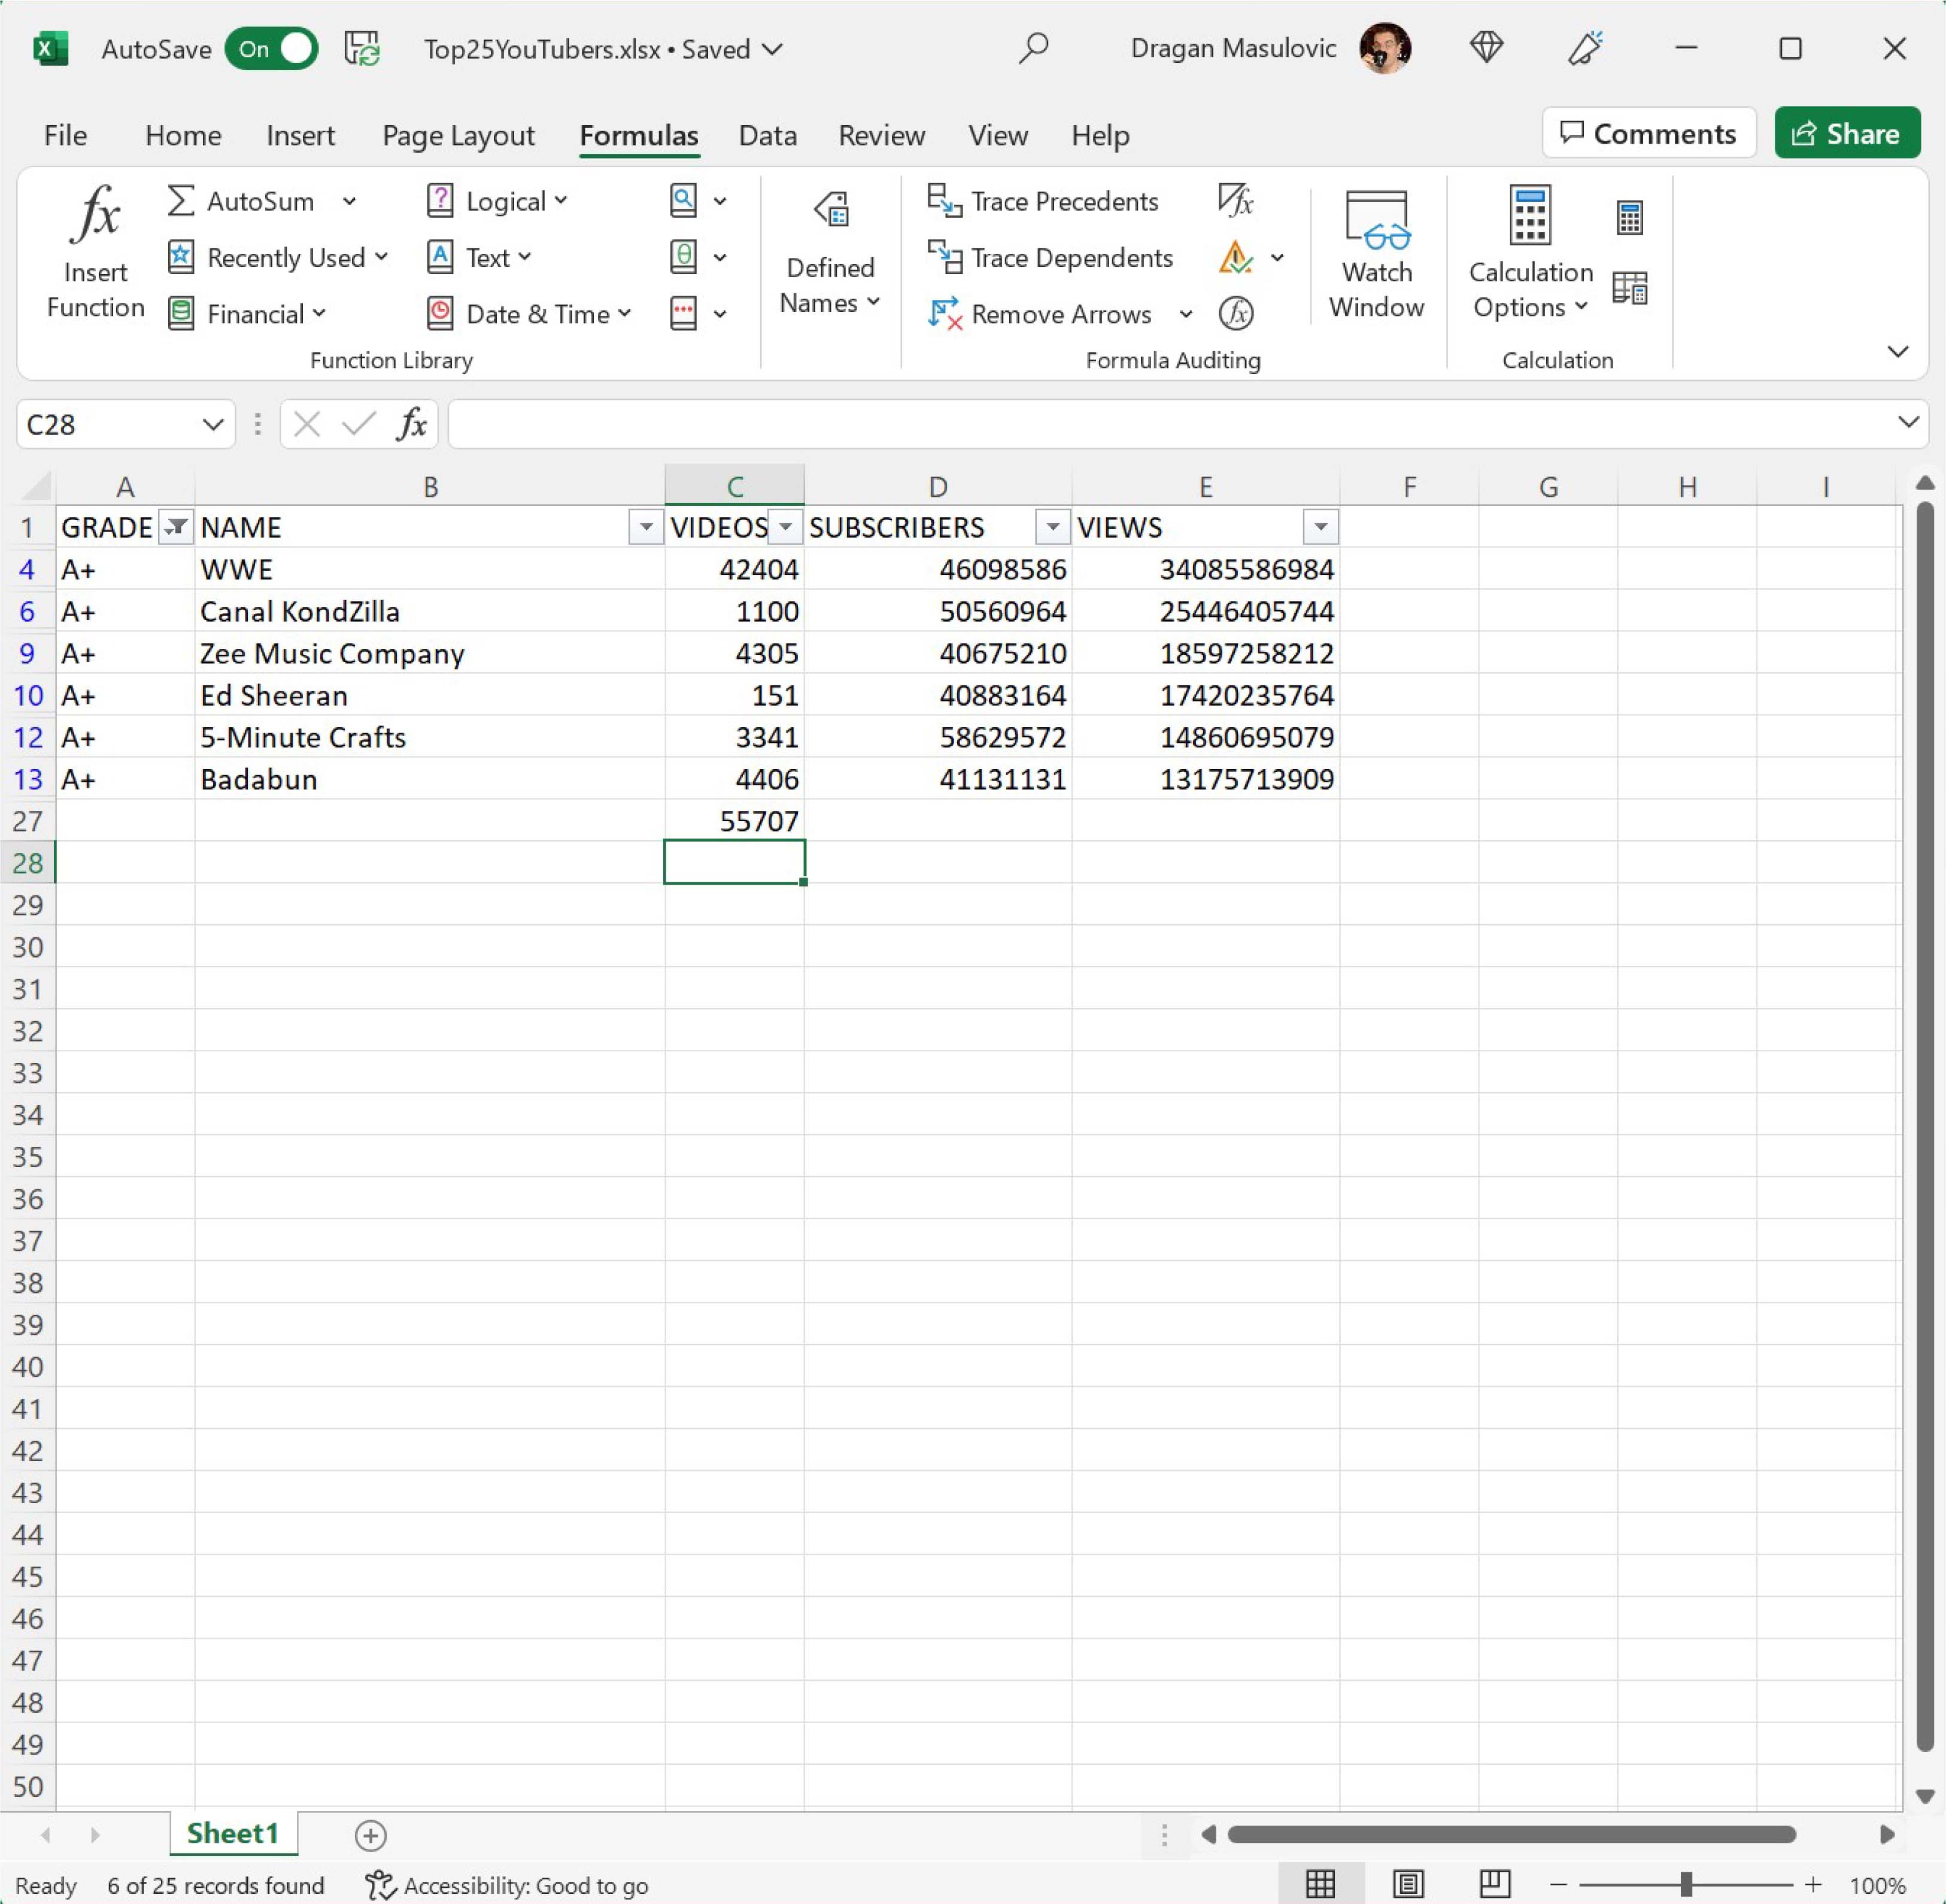
Task: Adjust the zoom slider handle
Action: click(x=1686, y=1884)
